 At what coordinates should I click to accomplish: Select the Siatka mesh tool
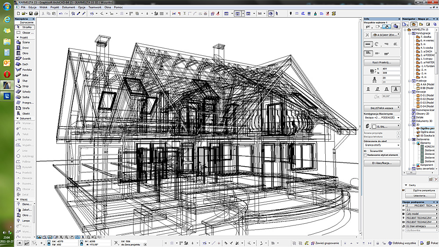click(x=25, y=97)
